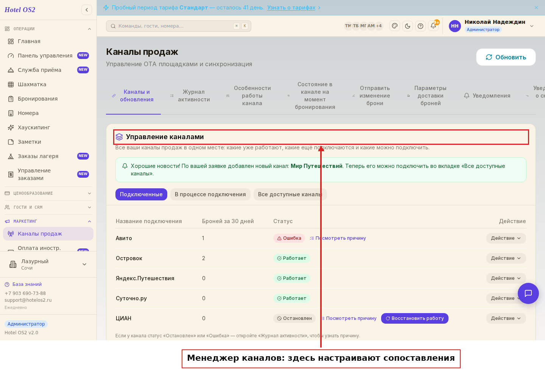Open the Уведомления tab
This screenshot has height=377, width=545.
pos(487,96)
